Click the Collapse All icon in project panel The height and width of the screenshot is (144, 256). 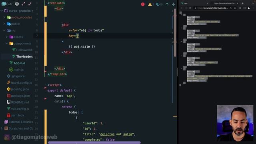point(30,4)
